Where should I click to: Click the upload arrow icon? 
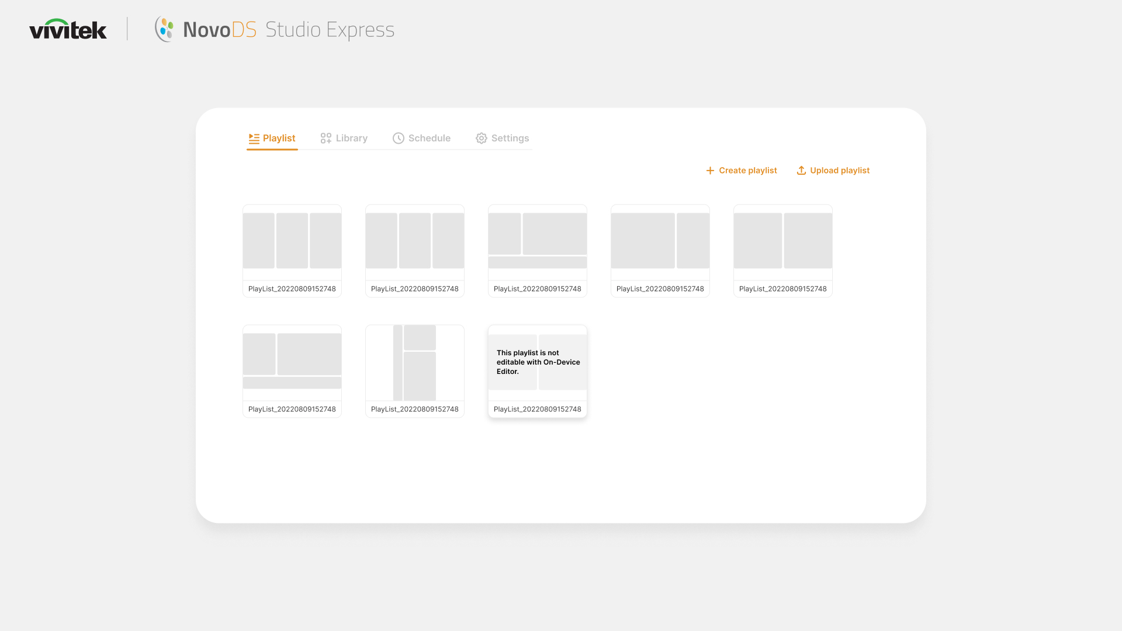pyautogui.click(x=801, y=171)
